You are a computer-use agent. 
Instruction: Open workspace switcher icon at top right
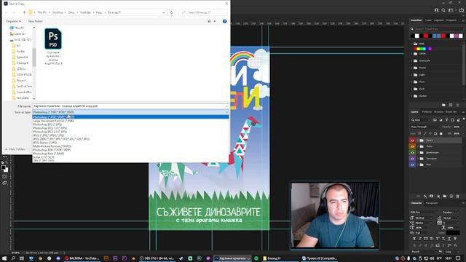[451, 10]
